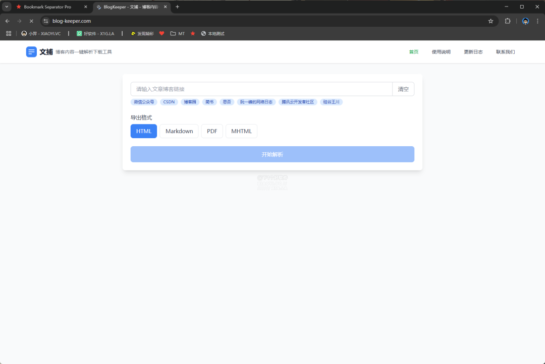This screenshot has width=545, height=364.
Task: Open the apps grid in bookmarks bar
Action: coord(9,34)
